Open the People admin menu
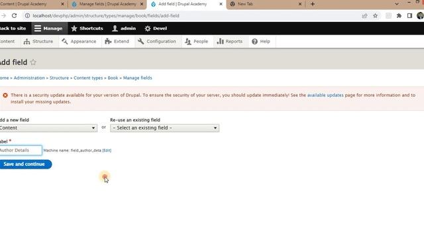Image resolution: width=424 pixels, height=239 pixels. click(x=197, y=41)
